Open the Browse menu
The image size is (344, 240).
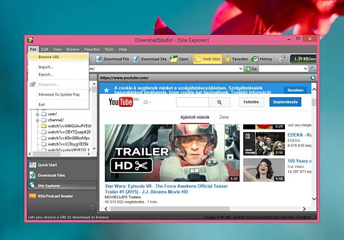point(73,49)
